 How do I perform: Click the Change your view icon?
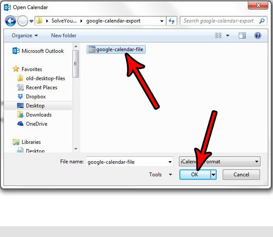click(218, 36)
